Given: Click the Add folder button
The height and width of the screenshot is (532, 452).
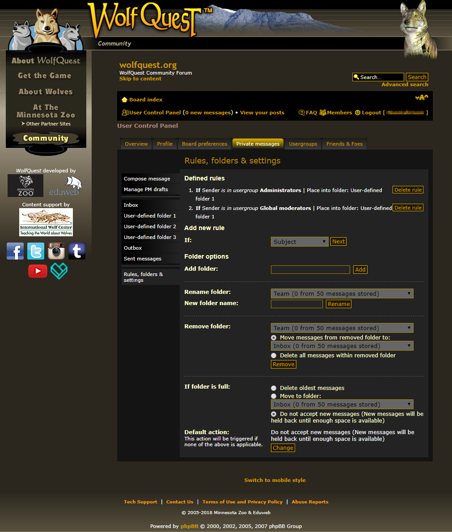Looking at the screenshot, I should click(x=360, y=270).
